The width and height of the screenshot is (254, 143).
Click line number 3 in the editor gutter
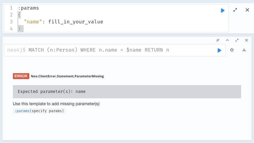click(x=11, y=22)
